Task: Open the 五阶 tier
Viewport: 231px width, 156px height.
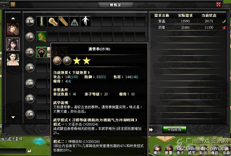Action: (30, 99)
